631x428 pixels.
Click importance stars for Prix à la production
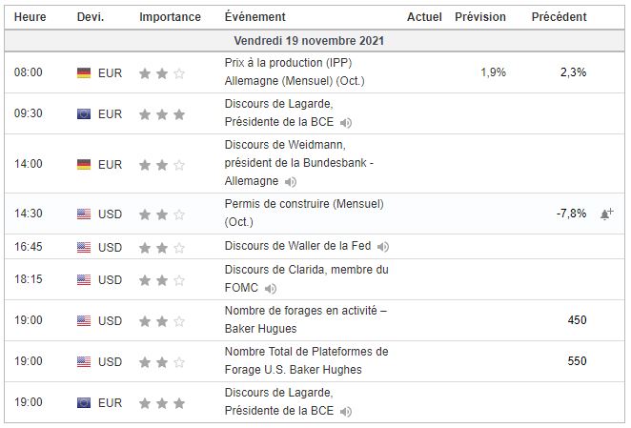[x=161, y=72]
